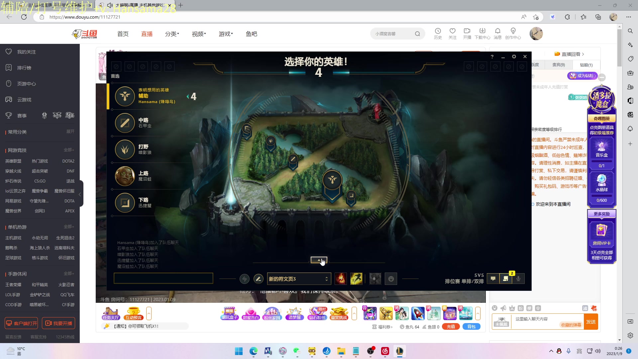Open the rune quick-edit lightning icon
Screen dimensions: 638x359
[245, 279]
